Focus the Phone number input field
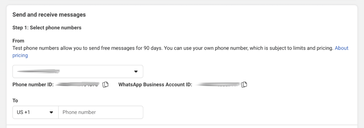The height and width of the screenshot is (128, 364). pos(101,112)
